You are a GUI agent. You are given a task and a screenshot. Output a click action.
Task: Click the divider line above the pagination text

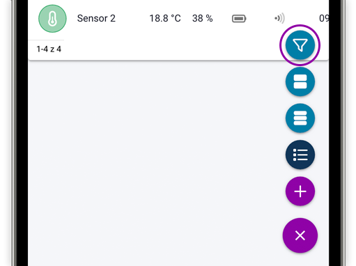point(46,40)
